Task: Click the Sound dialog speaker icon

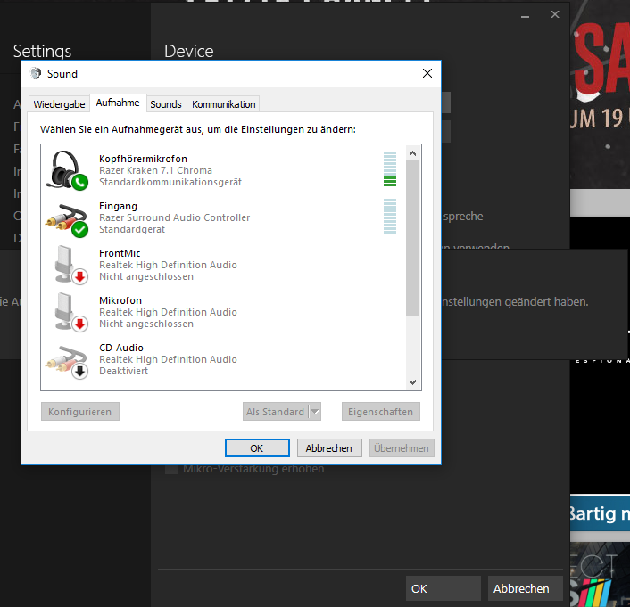Action: point(36,73)
